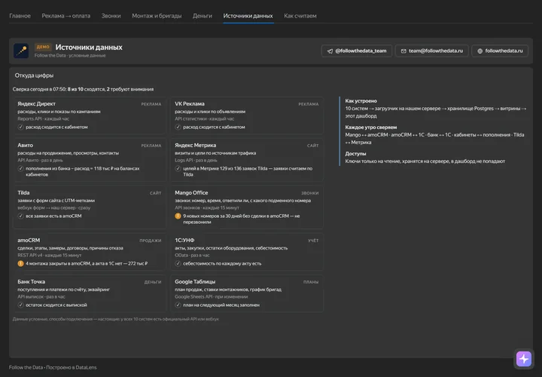The width and height of the screenshot is (542, 377).
Task: Open the @followthedata_team Telegram link
Action: [356, 51]
